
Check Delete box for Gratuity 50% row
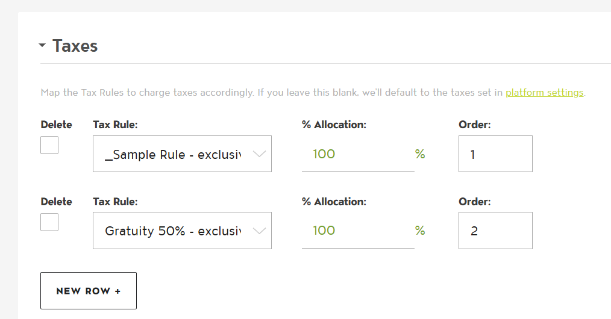point(49,221)
